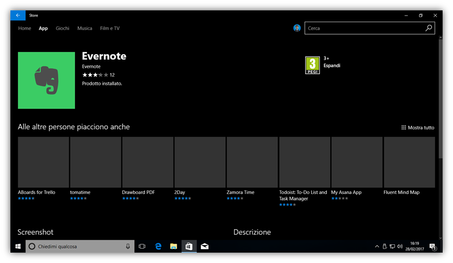Open the Fluent Mind Map tile
Screen dimensions: 453x263
(x=409, y=162)
